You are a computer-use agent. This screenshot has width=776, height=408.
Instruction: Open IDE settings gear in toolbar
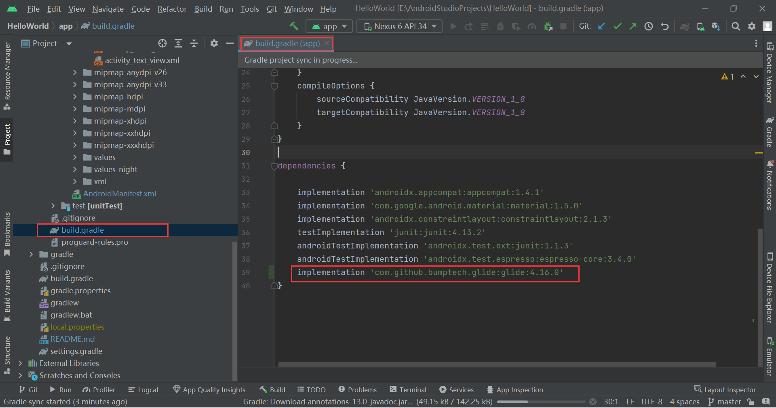click(x=752, y=26)
